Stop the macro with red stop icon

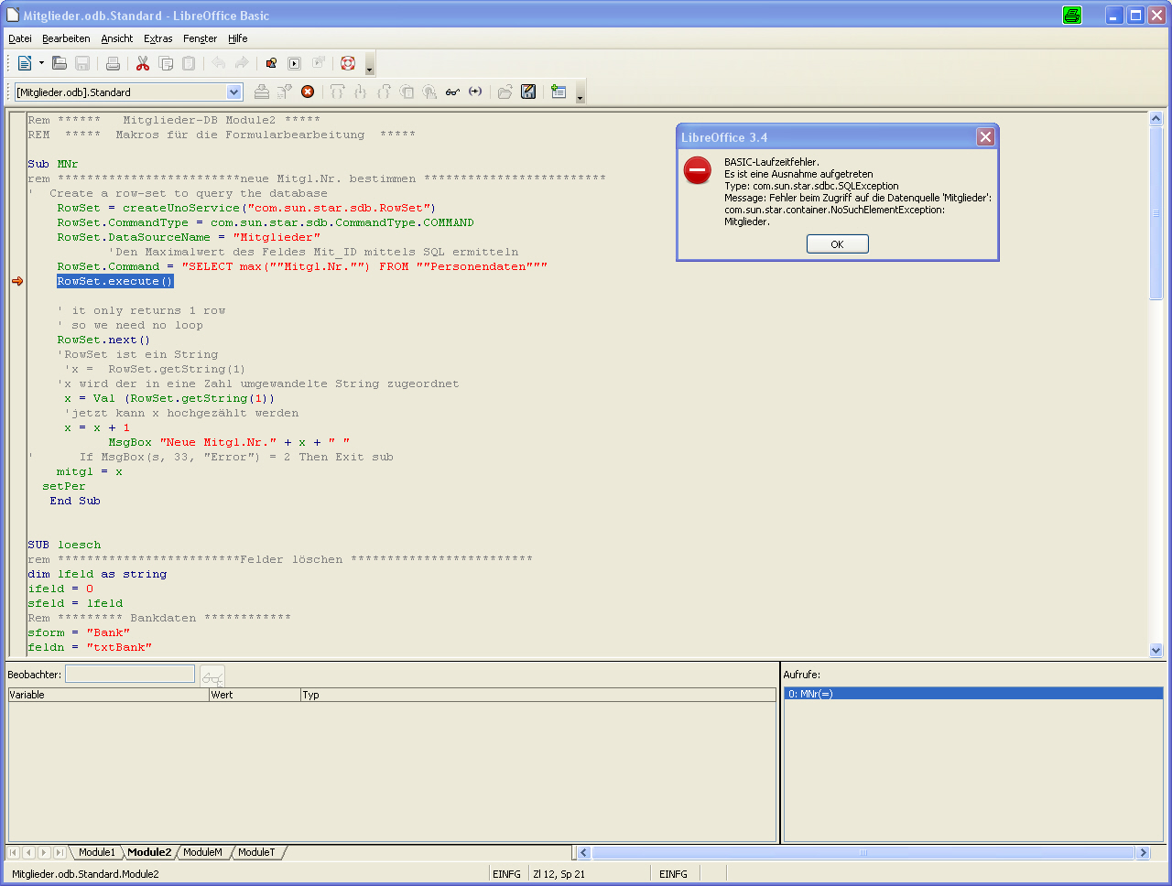coord(308,92)
